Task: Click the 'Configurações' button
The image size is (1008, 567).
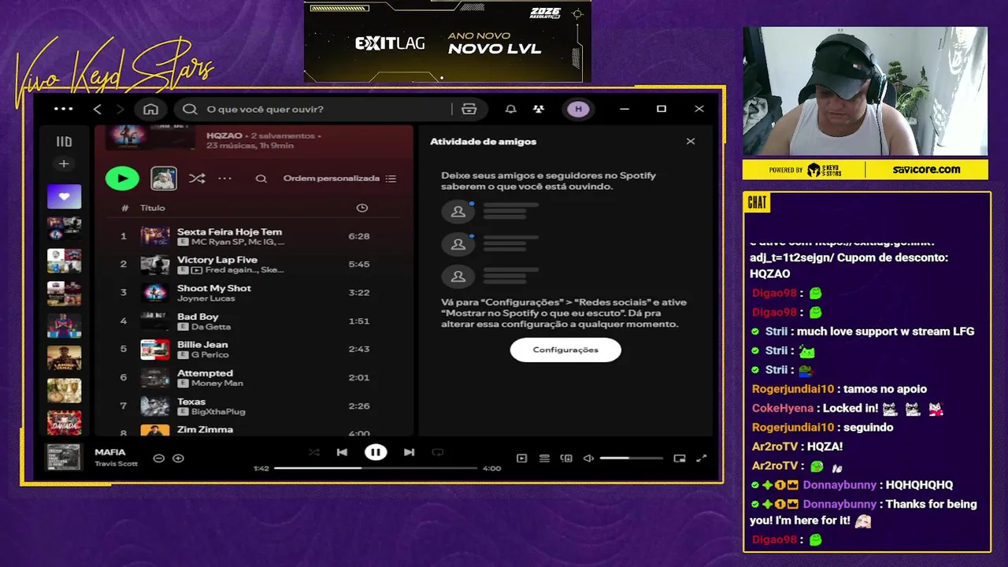Action: coord(565,350)
